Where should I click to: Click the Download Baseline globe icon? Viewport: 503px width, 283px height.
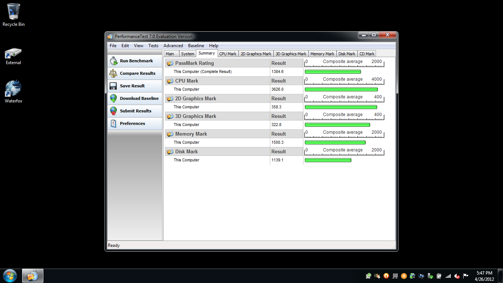click(x=113, y=98)
